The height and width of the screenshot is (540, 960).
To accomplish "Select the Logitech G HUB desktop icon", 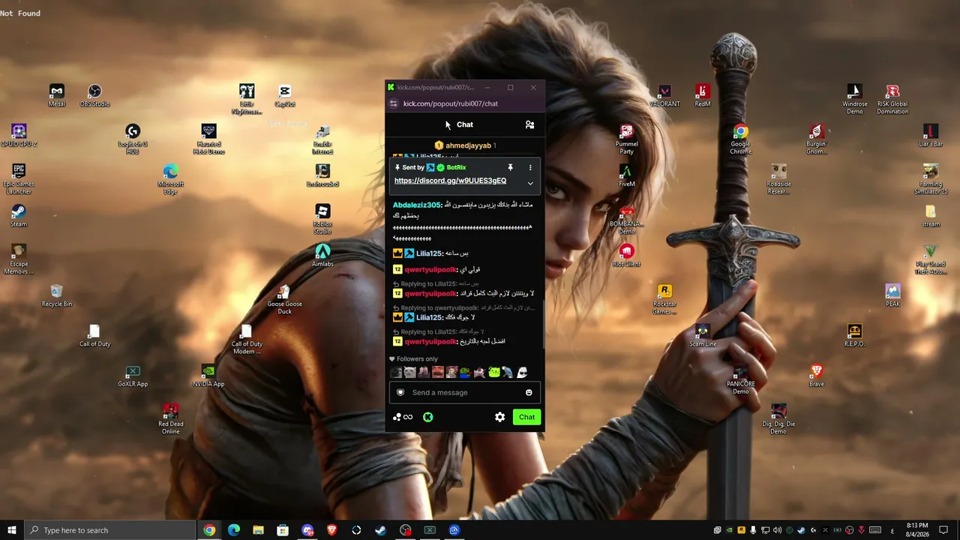I will pos(133,139).
